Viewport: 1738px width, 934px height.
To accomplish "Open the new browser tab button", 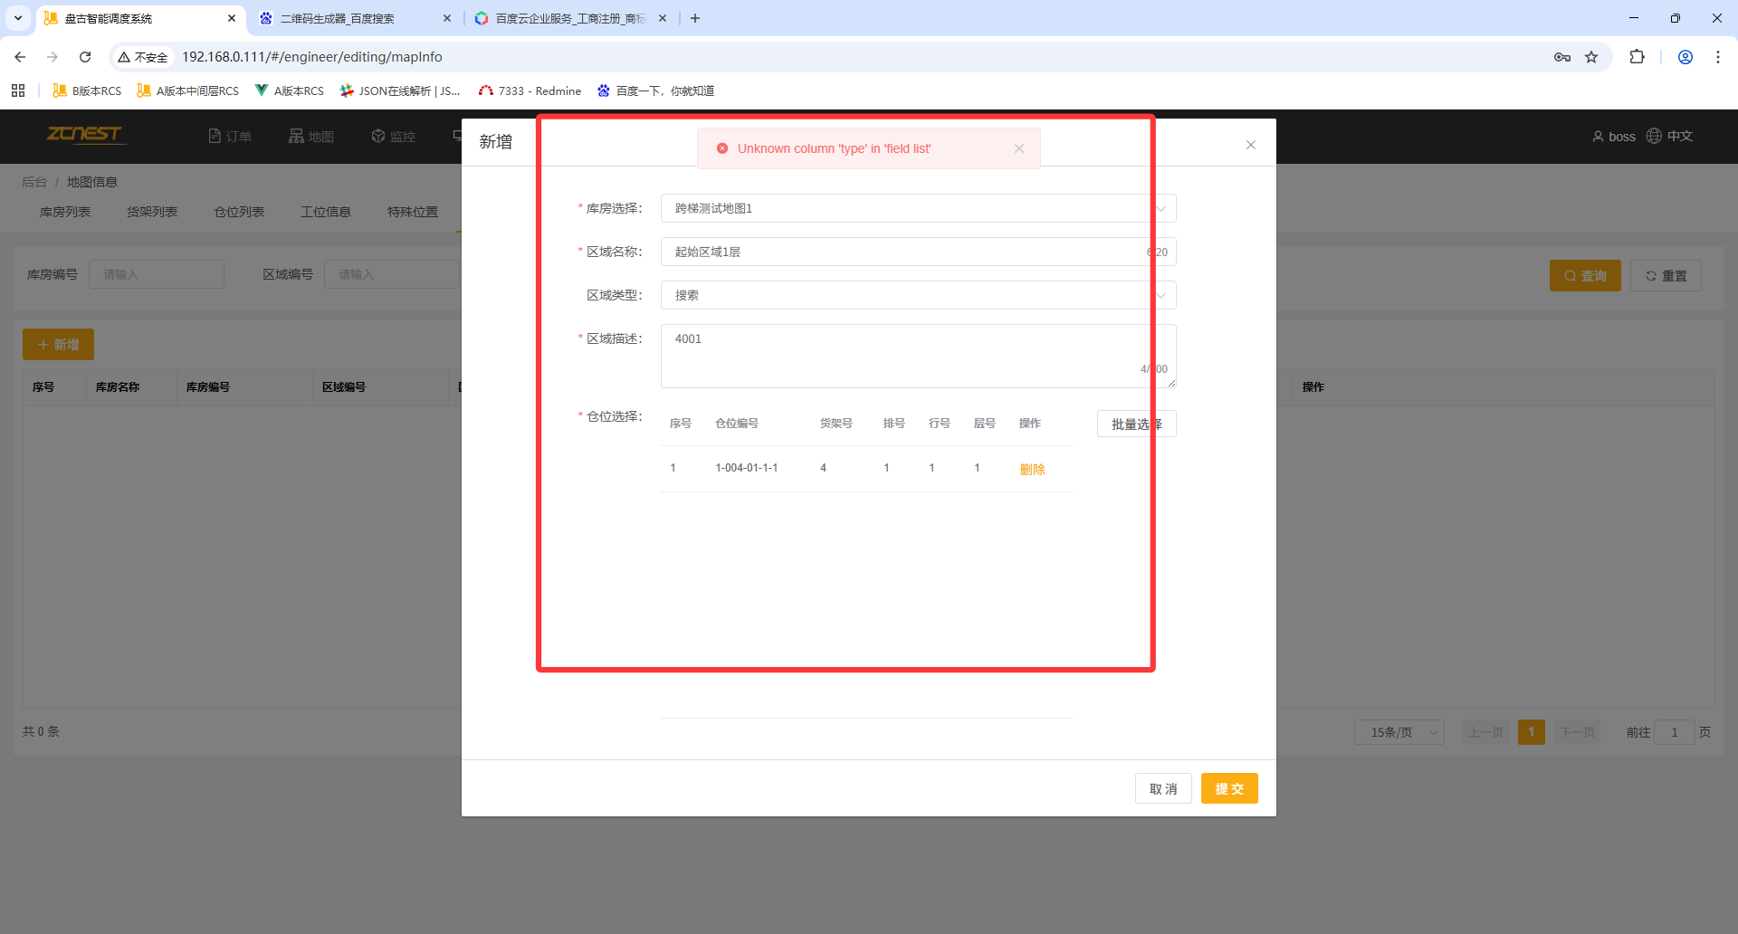I will (695, 18).
